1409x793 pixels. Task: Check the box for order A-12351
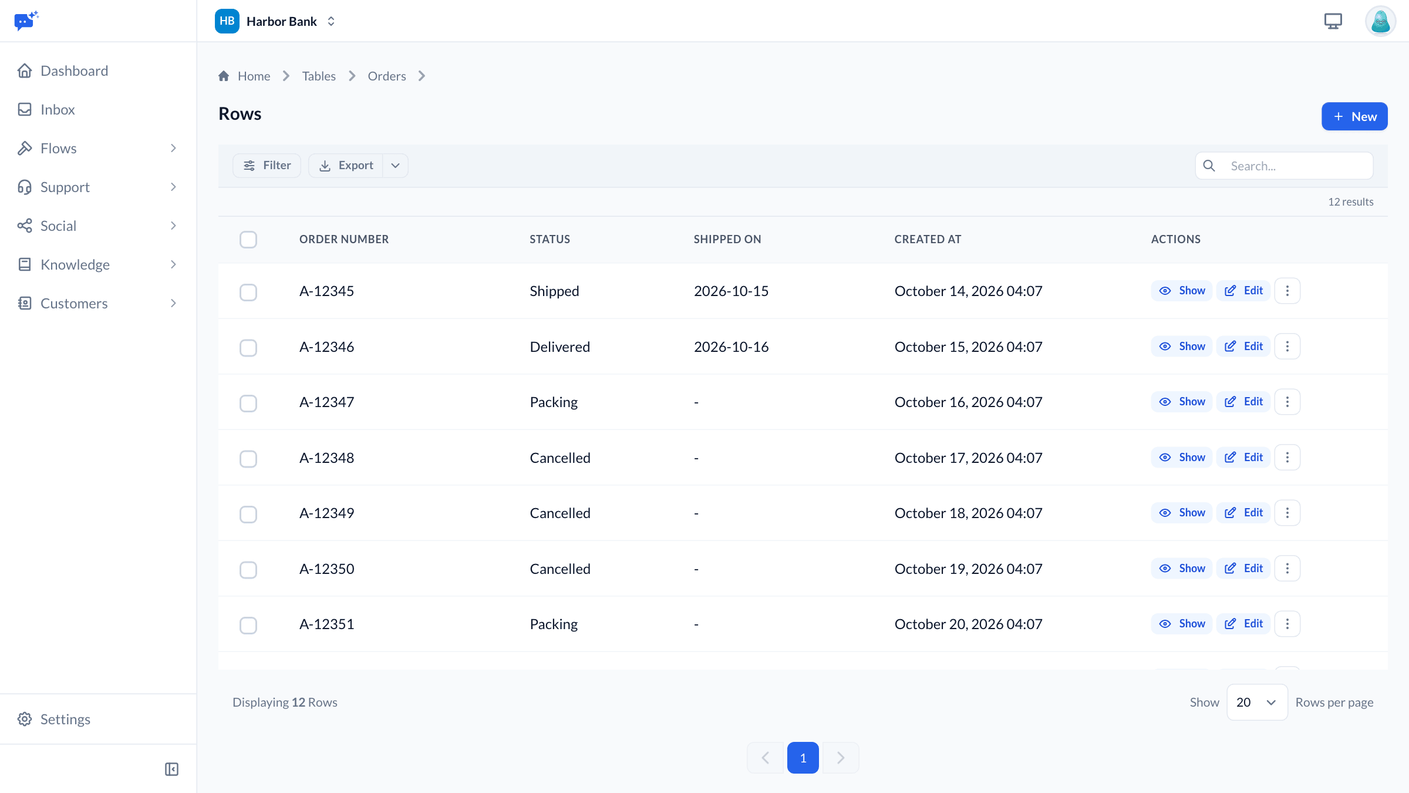pyautogui.click(x=248, y=625)
